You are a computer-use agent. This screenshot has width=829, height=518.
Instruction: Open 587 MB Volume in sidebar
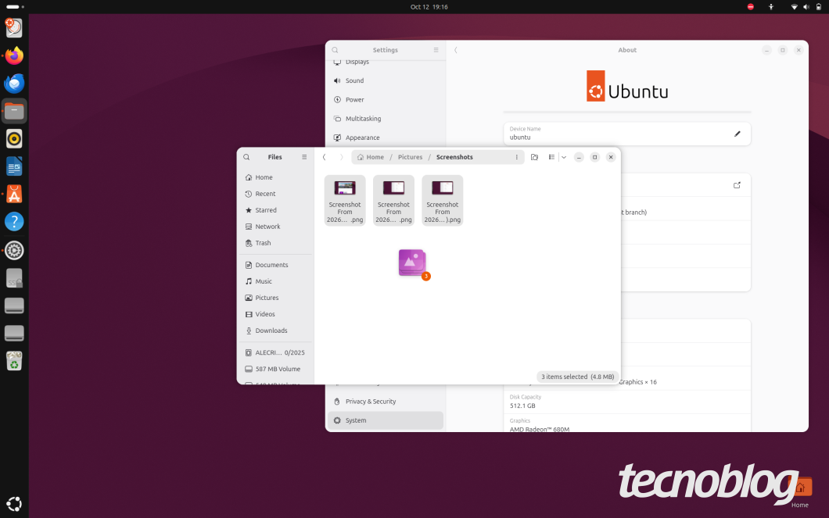(276, 369)
